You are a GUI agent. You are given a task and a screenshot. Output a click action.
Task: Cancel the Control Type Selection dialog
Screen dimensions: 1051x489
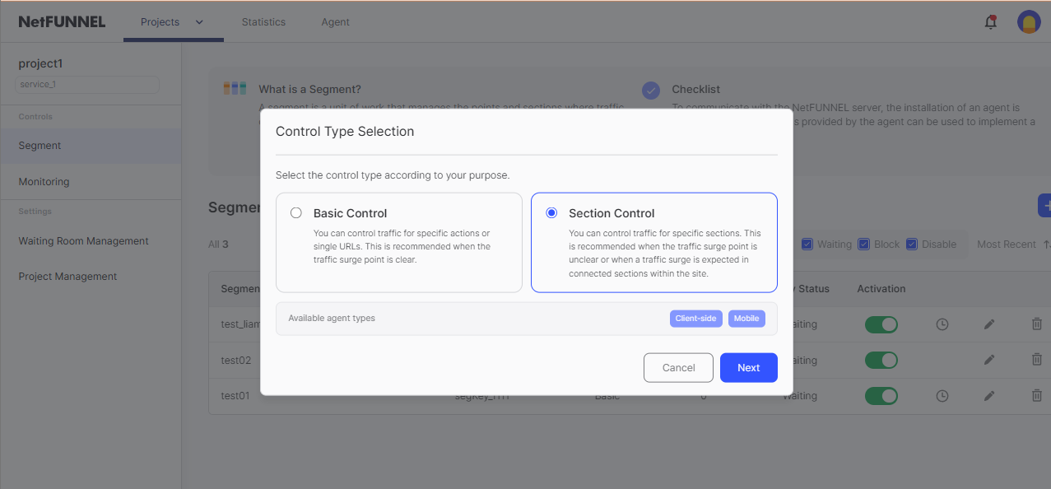678,367
